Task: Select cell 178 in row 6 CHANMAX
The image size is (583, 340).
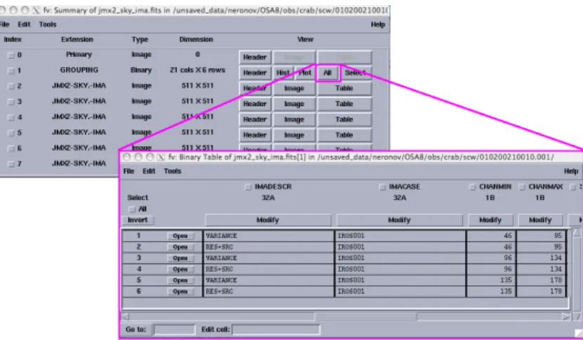Action: coord(542,292)
